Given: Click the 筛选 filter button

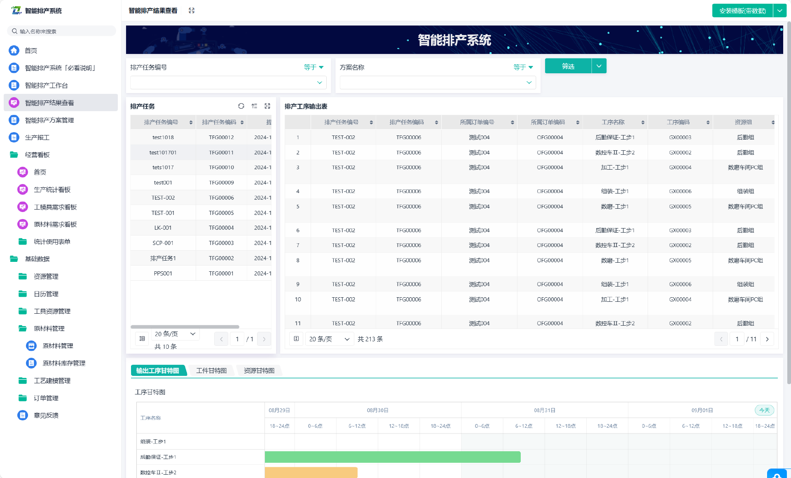Looking at the screenshot, I should coord(568,66).
